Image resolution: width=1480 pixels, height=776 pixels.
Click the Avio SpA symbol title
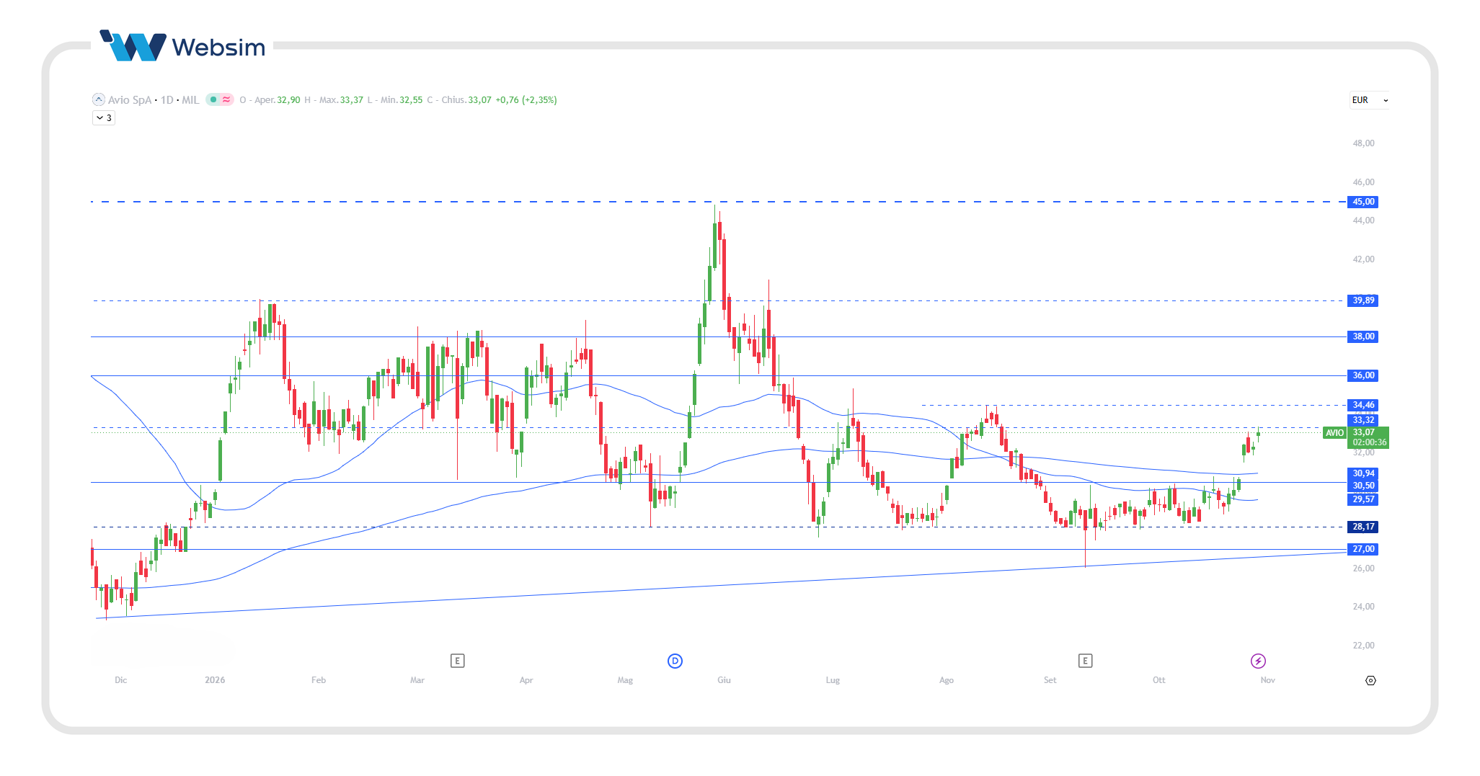(x=130, y=100)
